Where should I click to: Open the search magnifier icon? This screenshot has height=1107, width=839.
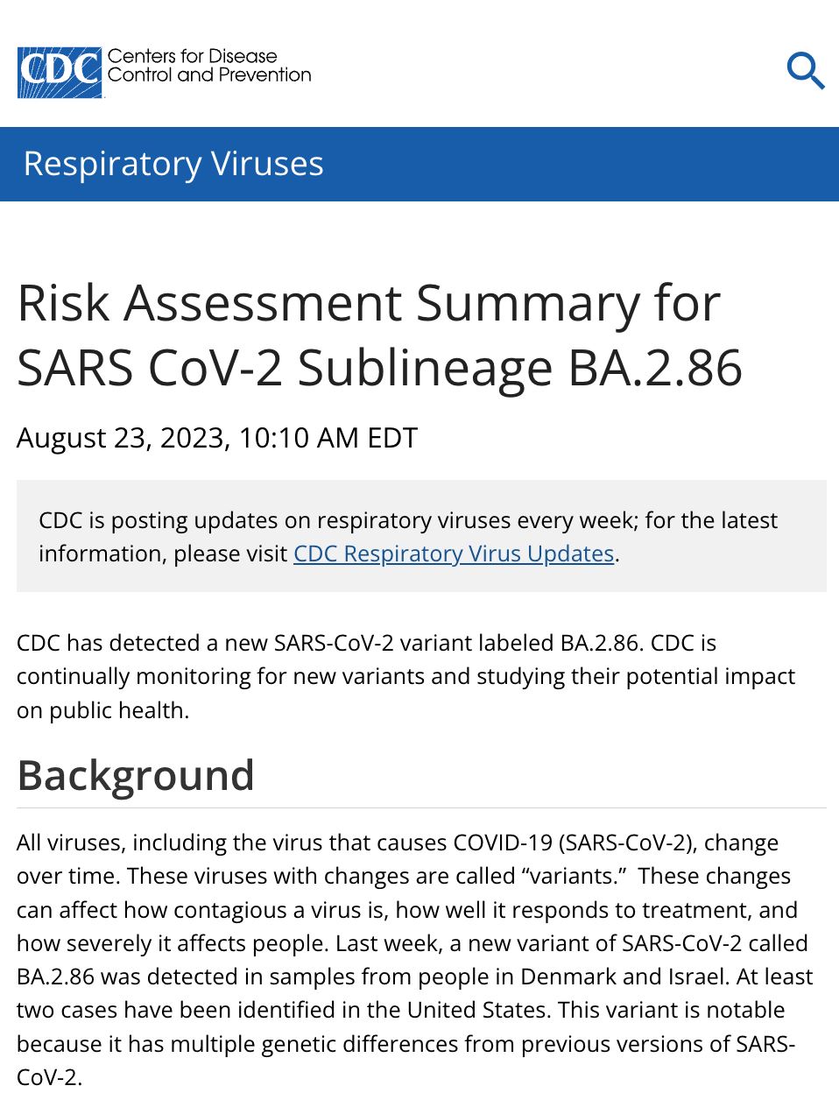tap(805, 70)
